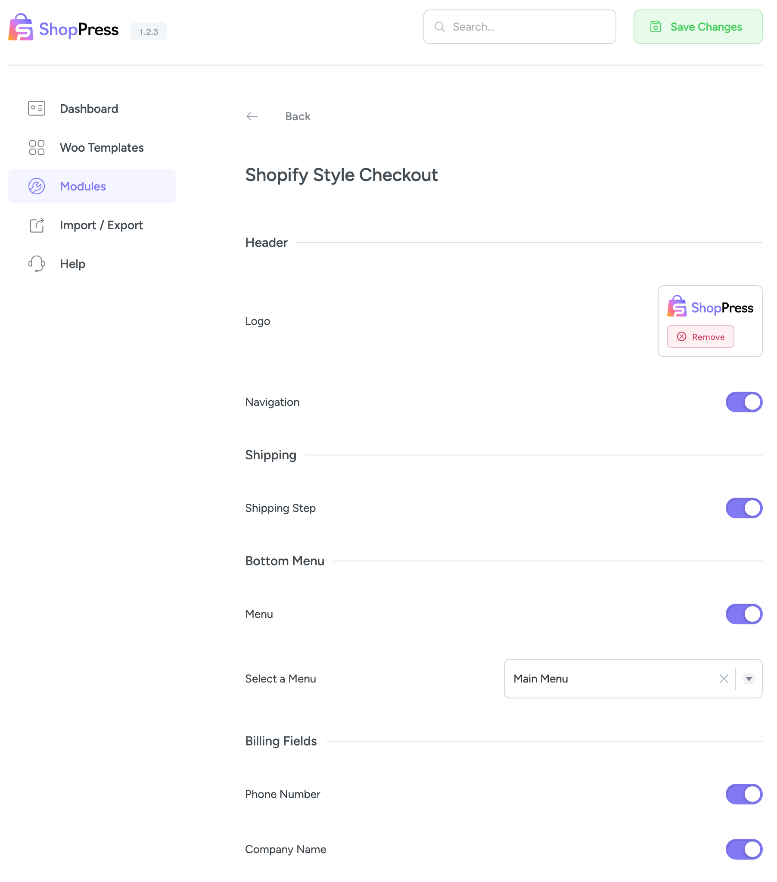Click the search magnifier icon

coord(440,27)
